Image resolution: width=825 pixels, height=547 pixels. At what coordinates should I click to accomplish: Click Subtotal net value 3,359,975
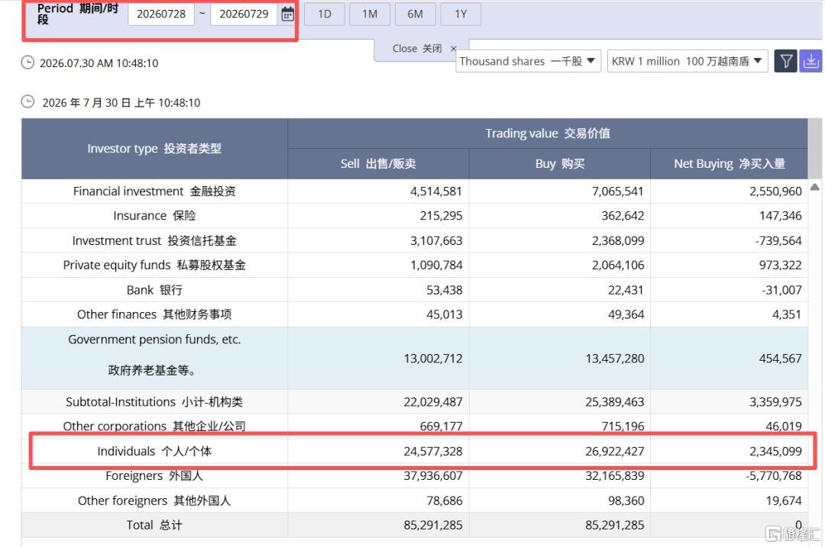[x=775, y=402]
